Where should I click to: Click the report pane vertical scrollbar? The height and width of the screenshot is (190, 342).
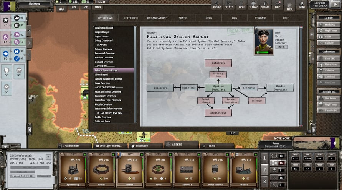(301, 76)
